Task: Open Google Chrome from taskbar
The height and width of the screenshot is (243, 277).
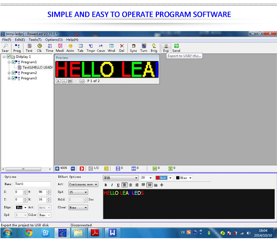Action: click(x=29, y=233)
